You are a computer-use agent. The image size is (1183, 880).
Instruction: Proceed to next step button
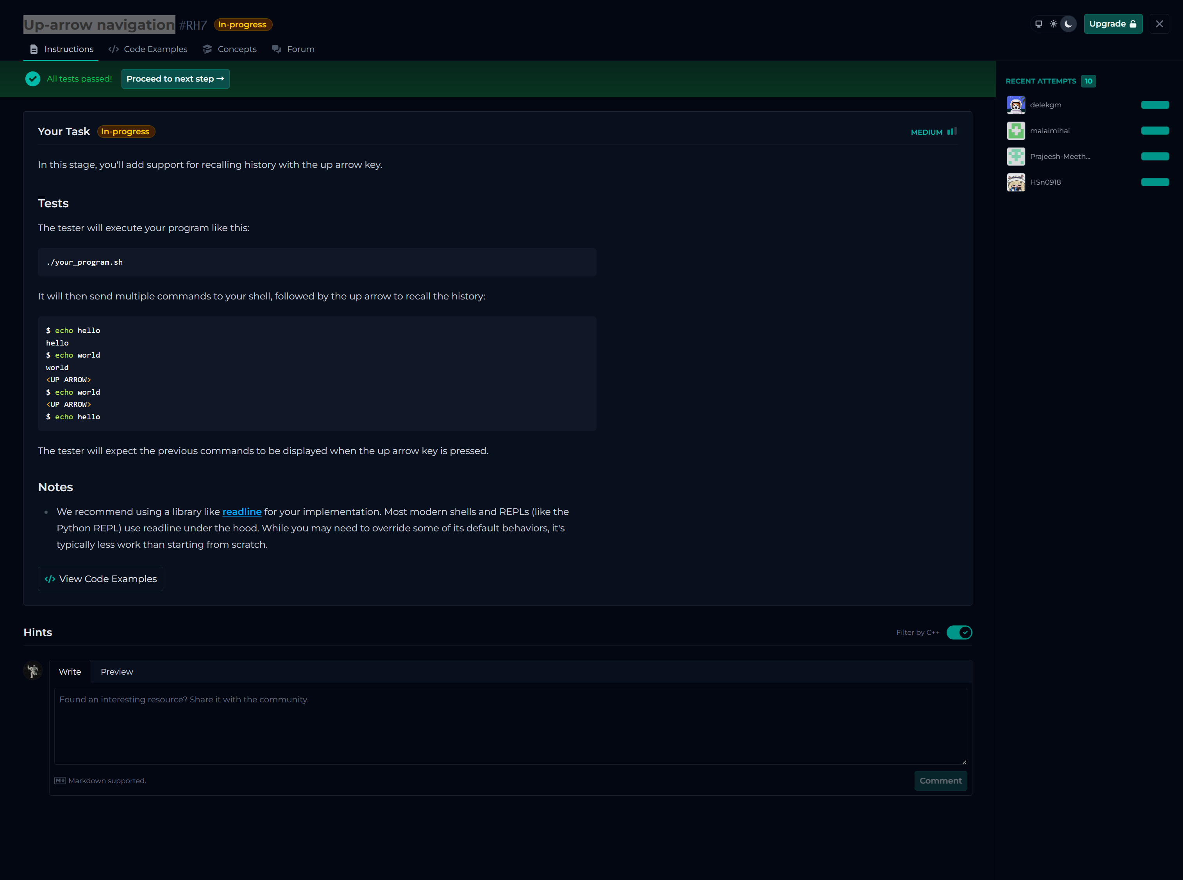click(175, 79)
